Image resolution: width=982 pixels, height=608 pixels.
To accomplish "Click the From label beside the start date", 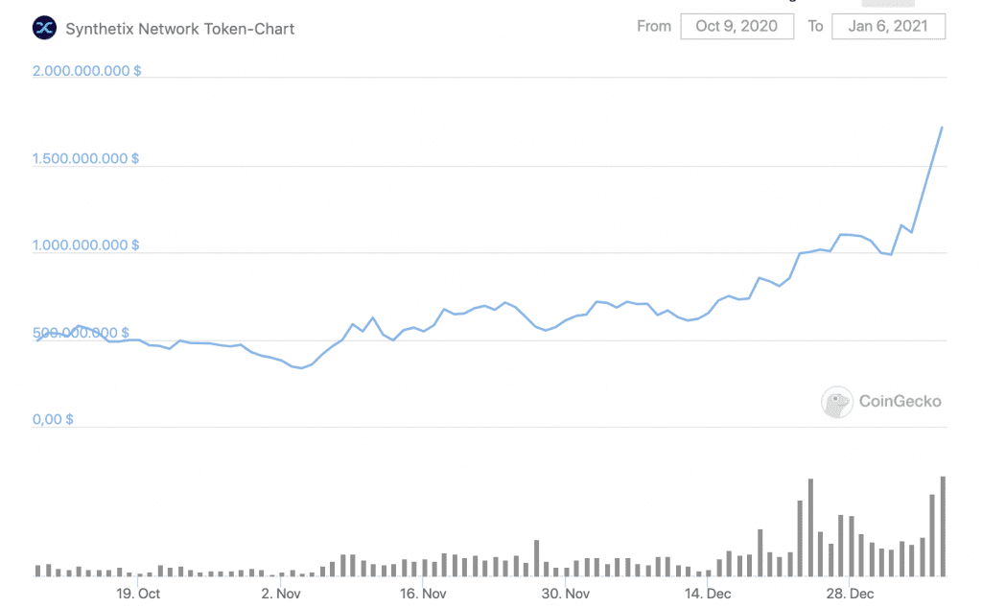I will coord(654,26).
